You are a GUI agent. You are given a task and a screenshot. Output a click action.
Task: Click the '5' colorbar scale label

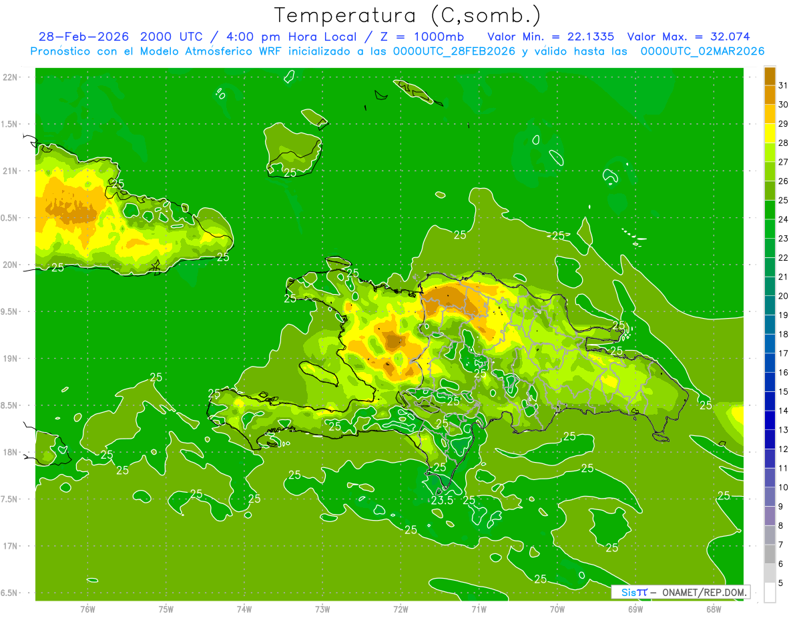coord(781,583)
